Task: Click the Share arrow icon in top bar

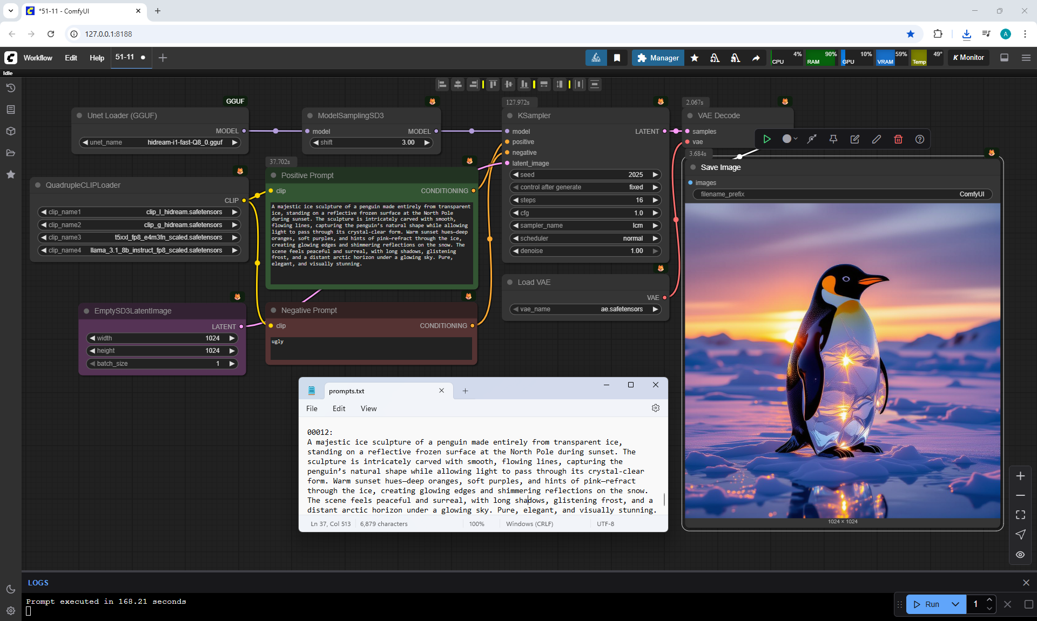Action: tap(756, 58)
